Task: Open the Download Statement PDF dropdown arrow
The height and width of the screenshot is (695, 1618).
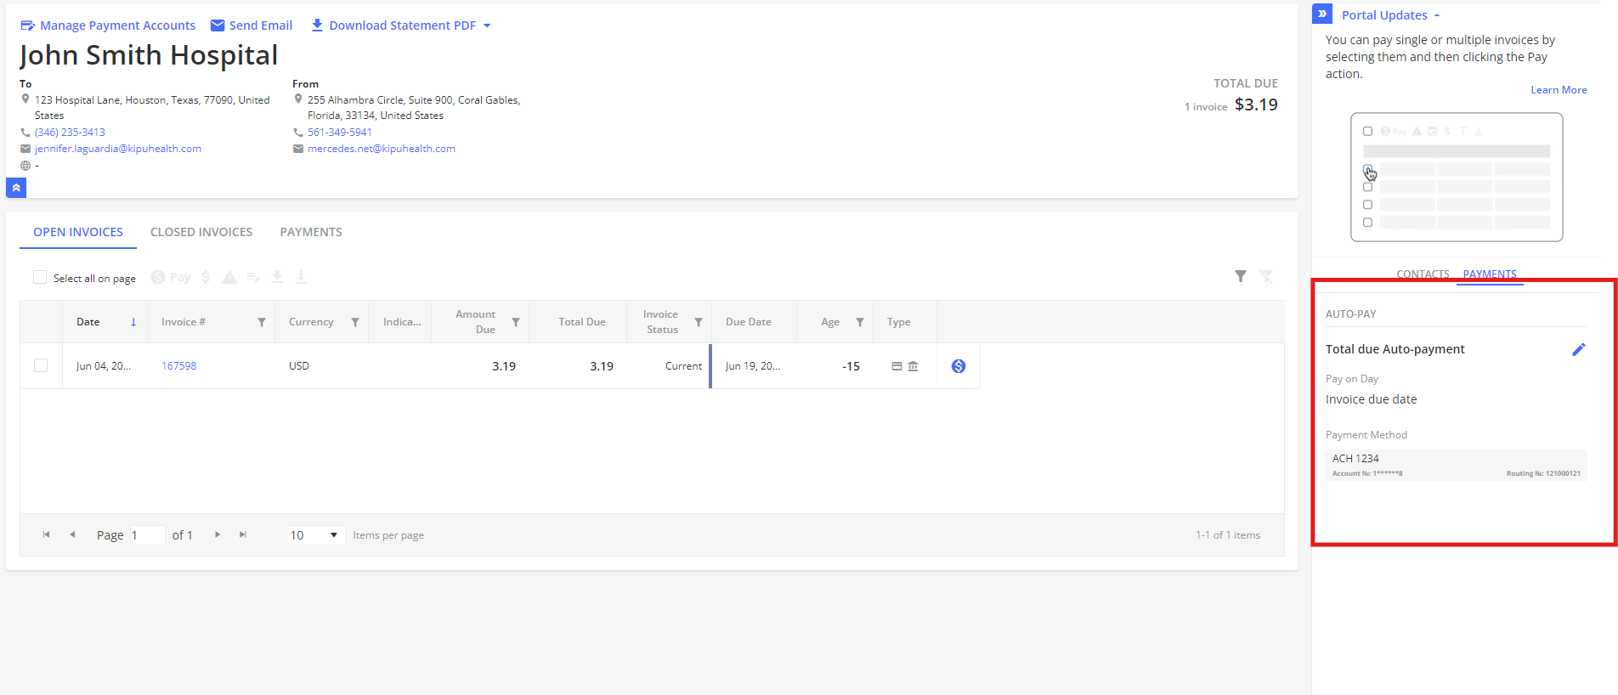Action: [487, 25]
